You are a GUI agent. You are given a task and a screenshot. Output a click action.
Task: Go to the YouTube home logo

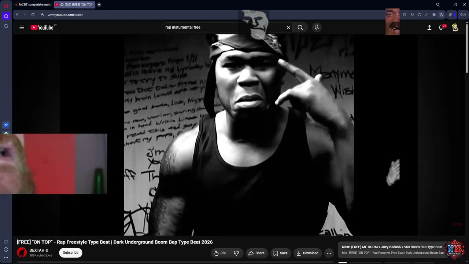pyautogui.click(x=42, y=27)
